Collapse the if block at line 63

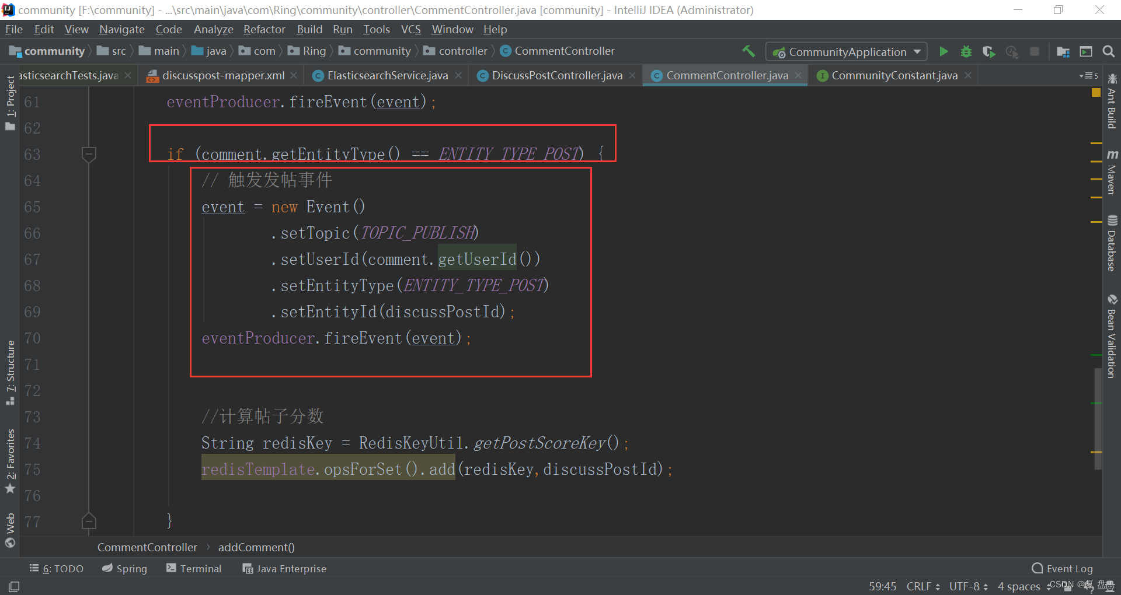(89, 155)
